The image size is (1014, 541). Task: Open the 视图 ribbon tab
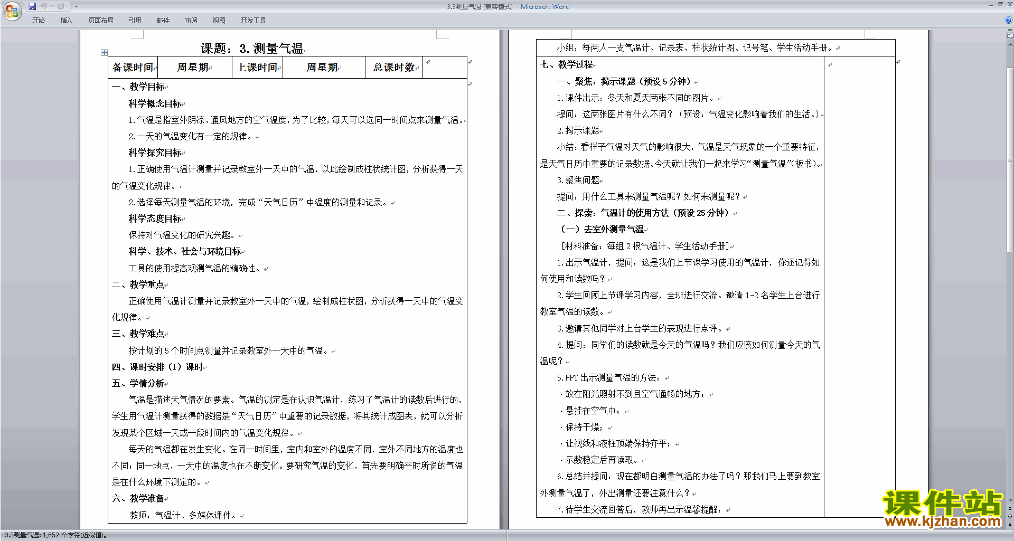(x=219, y=21)
